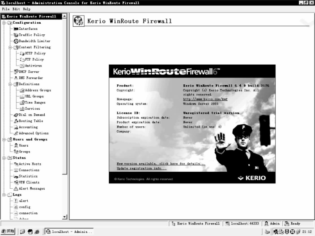Open the Edit menu
The height and width of the screenshot is (236, 315).
point(16,9)
